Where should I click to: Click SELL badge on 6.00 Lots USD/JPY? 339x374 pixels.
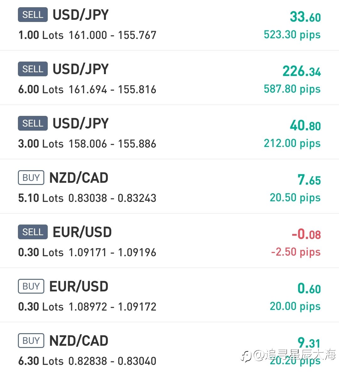(x=33, y=69)
